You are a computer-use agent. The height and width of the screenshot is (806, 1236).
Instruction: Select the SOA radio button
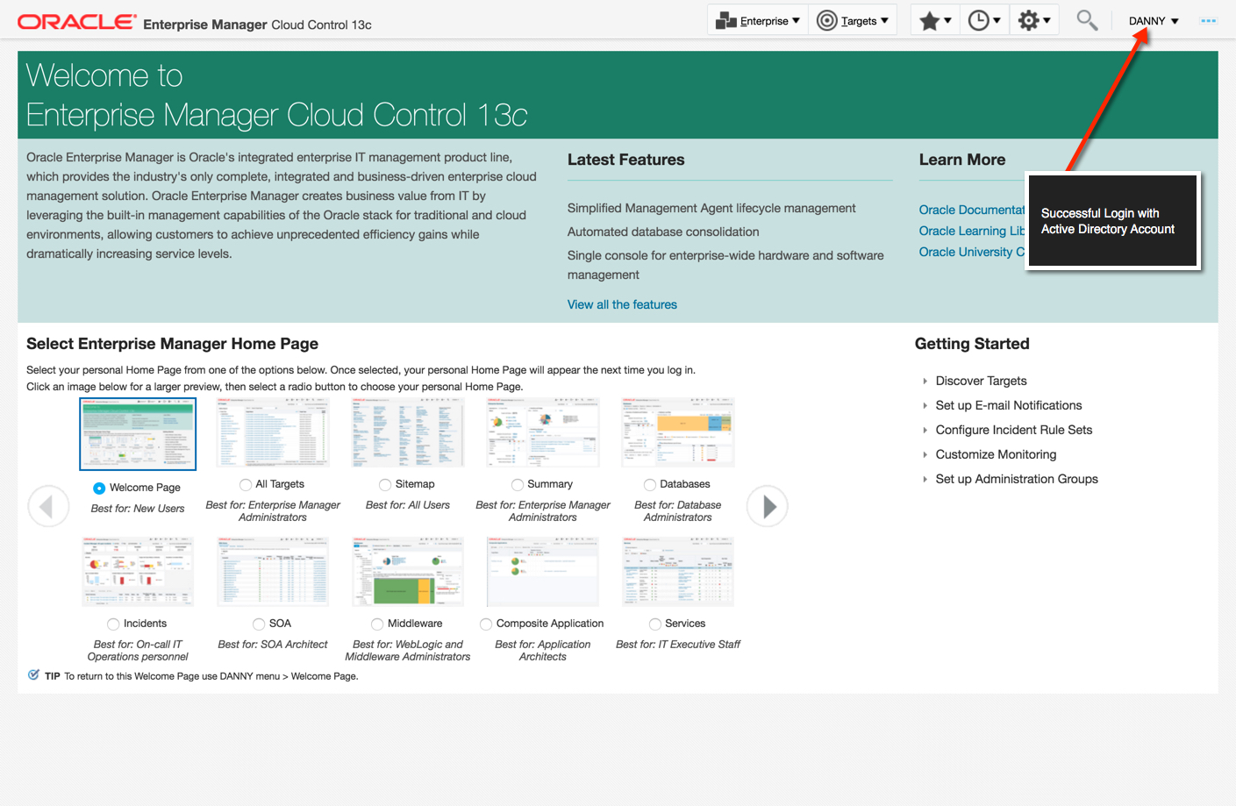pos(259,624)
